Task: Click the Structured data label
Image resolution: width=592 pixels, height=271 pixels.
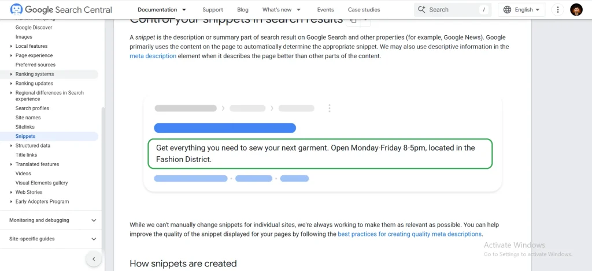Action: pyautogui.click(x=33, y=146)
